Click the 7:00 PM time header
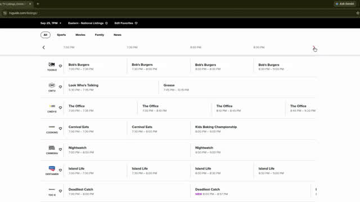The width and height of the screenshot is (360, 202). pos(69,47)
